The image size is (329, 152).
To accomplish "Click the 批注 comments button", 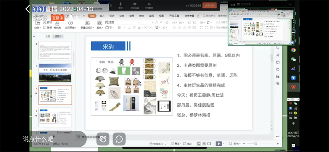I will click(188, 144).
